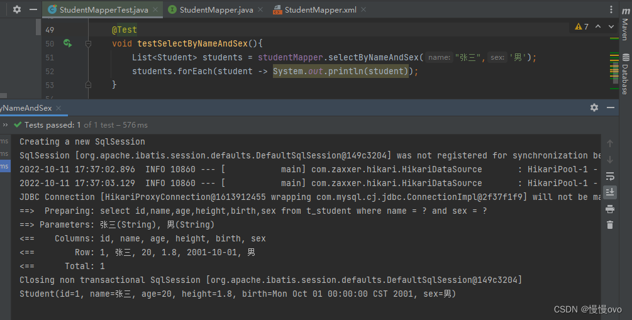632x320 pixels.
Task: Fold the method end marker at line 53
Action: click(x=88, y=85)
